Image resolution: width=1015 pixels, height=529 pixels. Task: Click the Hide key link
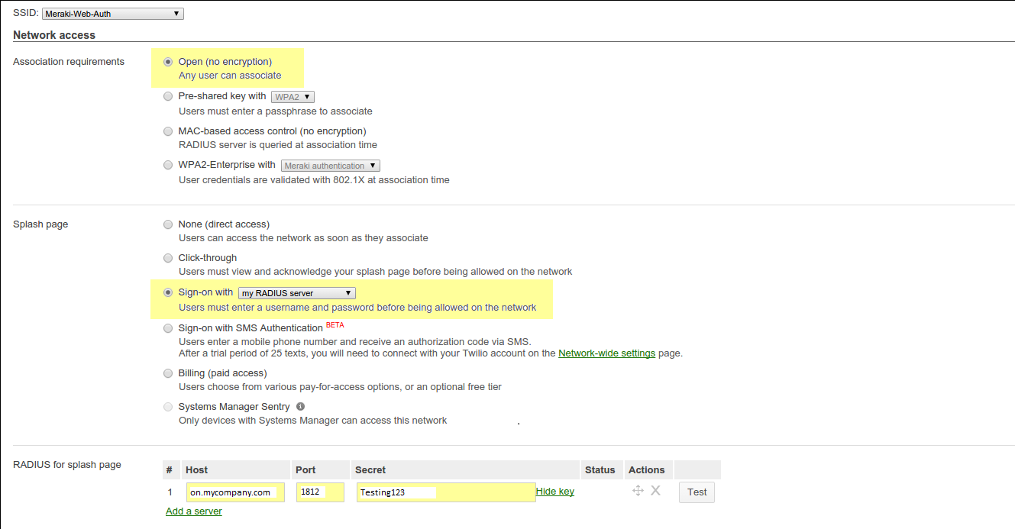554,492
